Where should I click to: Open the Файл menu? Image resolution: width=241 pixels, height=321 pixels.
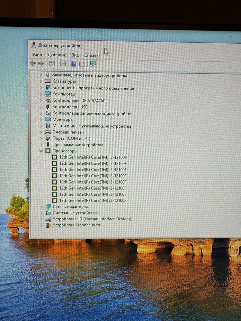(37, 55)
